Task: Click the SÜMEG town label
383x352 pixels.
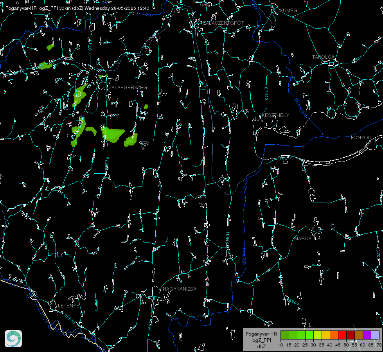Action: (288, 11)
